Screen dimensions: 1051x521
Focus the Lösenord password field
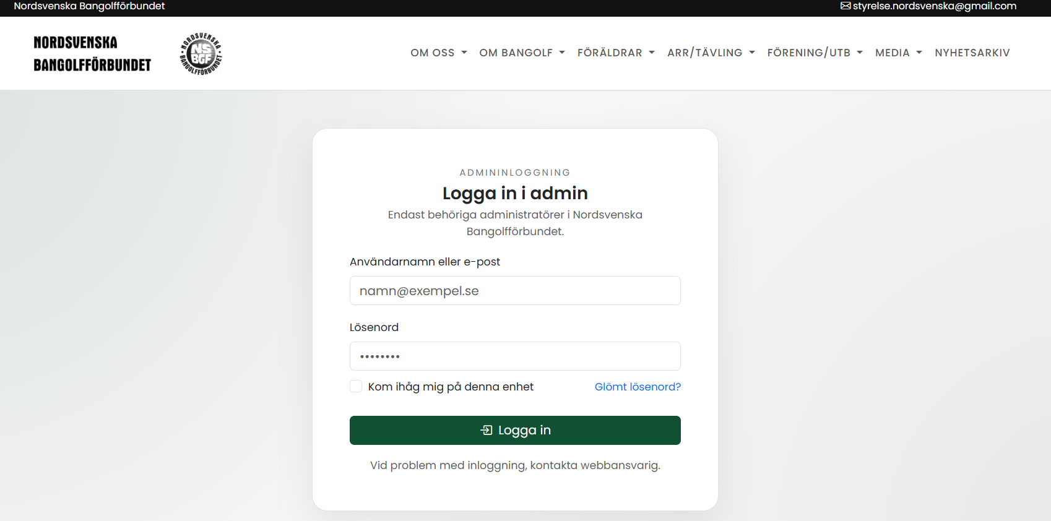515,356
